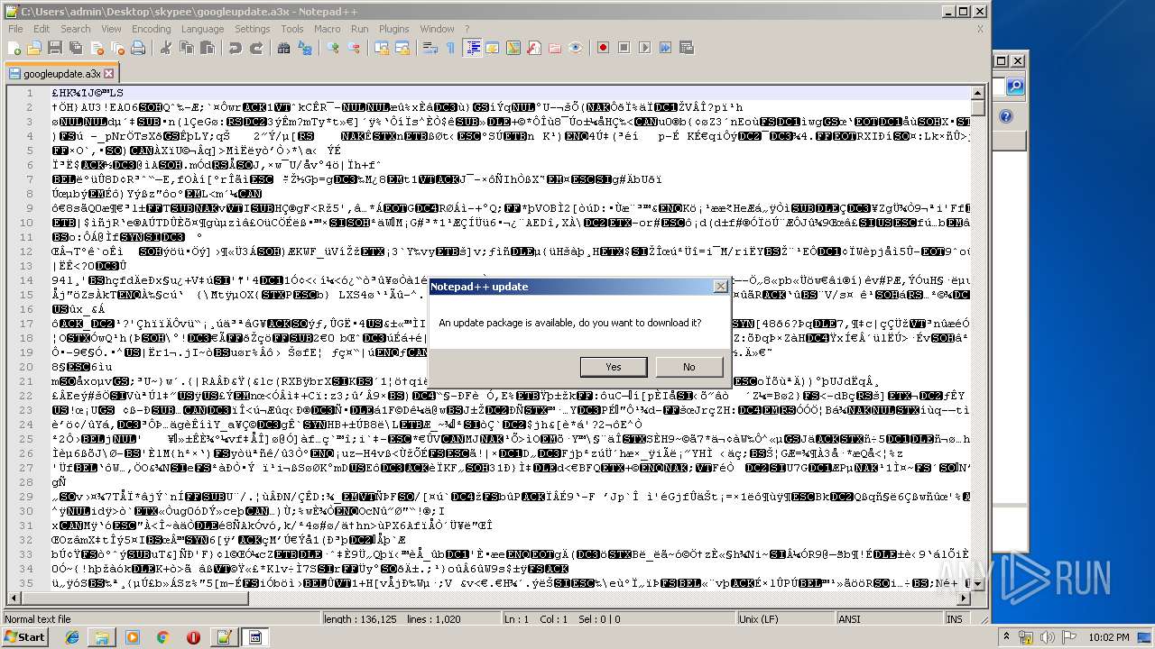Copy selection with the Copy toolbar icon
The height and width of the screenshot is (649, 1155).
tap(187, 48)
